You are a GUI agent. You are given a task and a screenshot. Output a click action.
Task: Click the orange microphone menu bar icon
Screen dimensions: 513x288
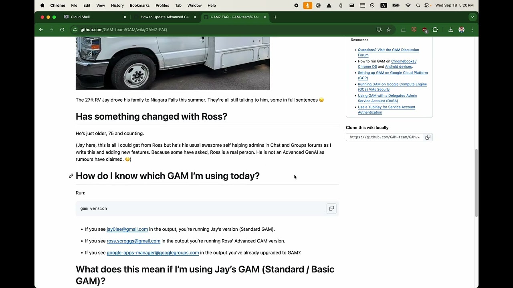coord(307,5)
